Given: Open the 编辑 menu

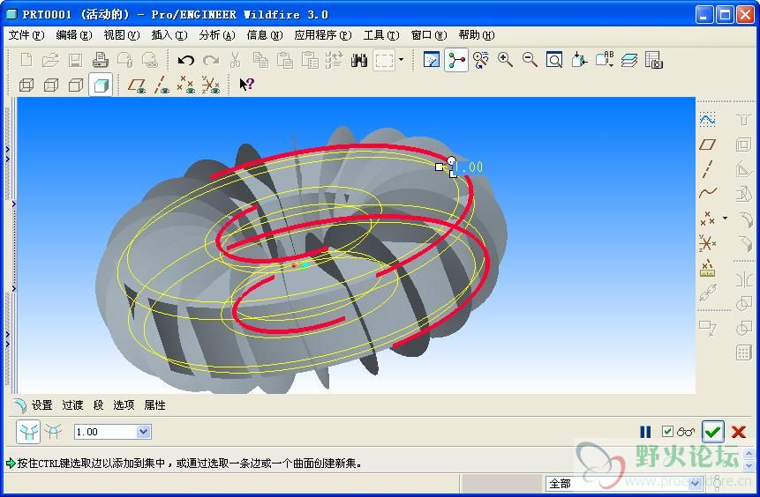Looking at the screenshot, I should click(73, 35).
